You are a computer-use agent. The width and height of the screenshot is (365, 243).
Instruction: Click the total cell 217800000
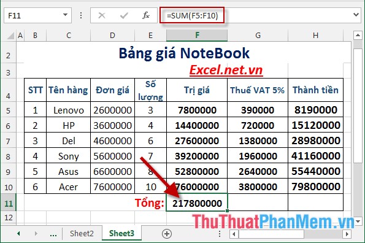tap(197, 202)
